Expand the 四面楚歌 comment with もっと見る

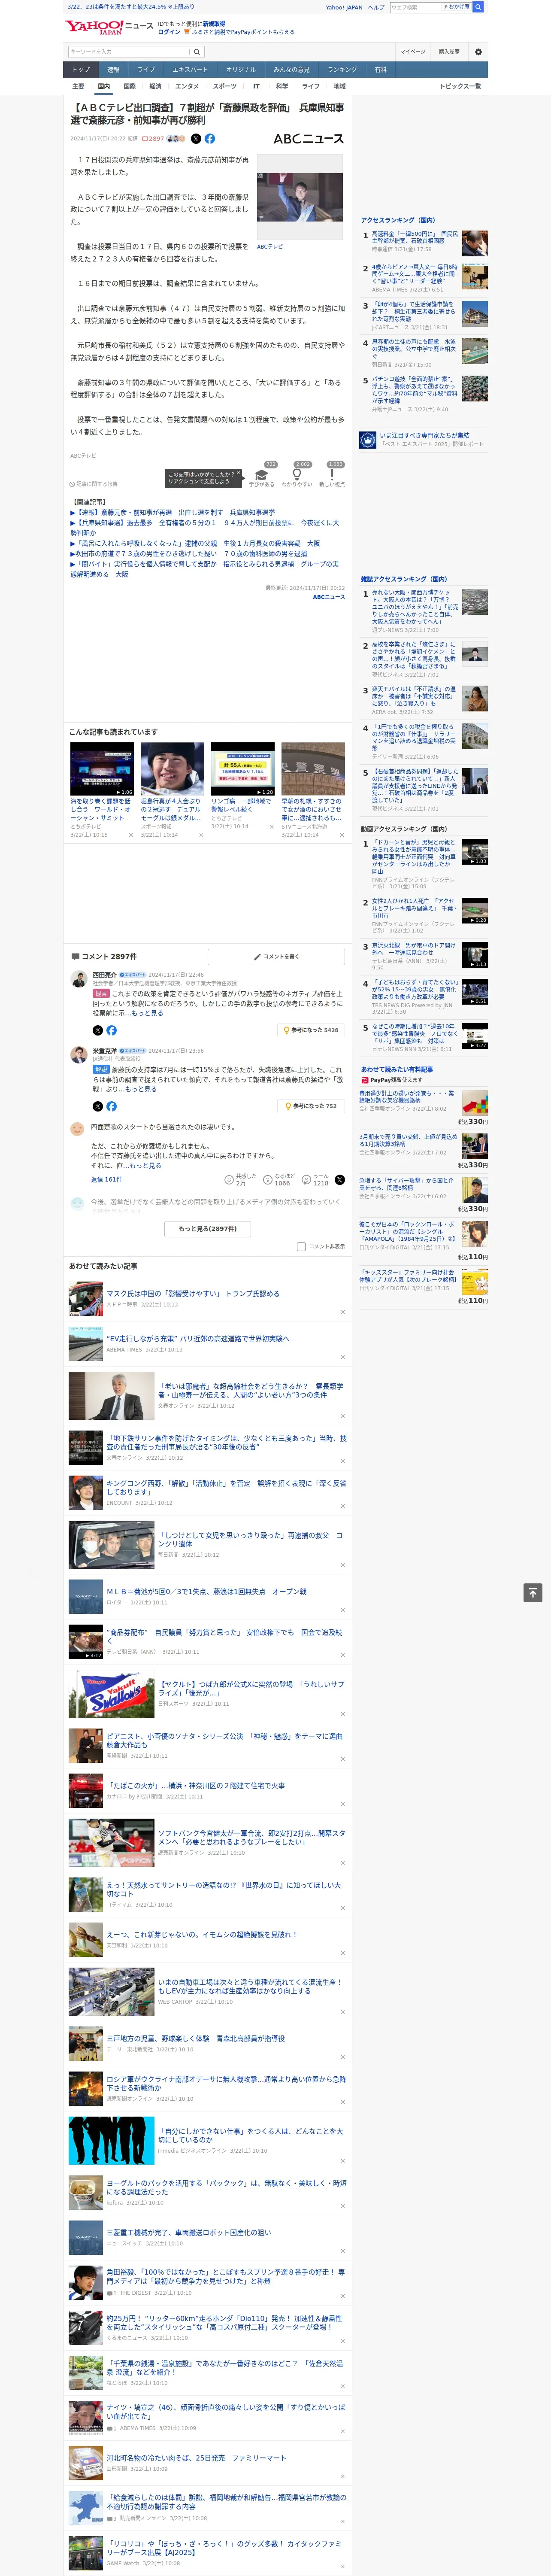pos(146,1165)
